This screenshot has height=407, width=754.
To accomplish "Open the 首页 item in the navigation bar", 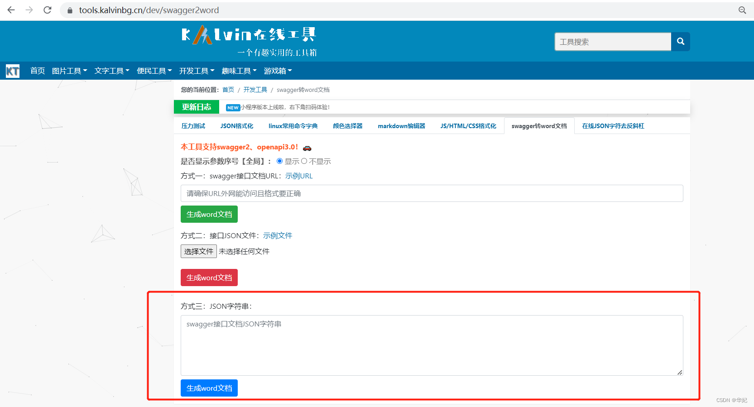I will click(38, 71).
